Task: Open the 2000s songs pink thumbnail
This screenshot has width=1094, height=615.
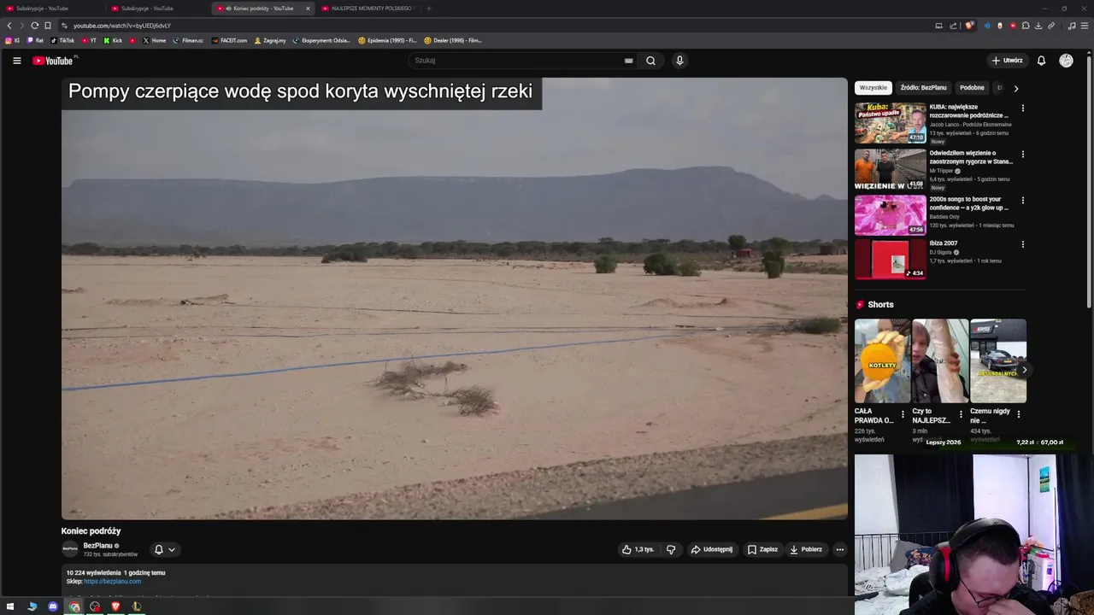Action: [x=891, y=214]
